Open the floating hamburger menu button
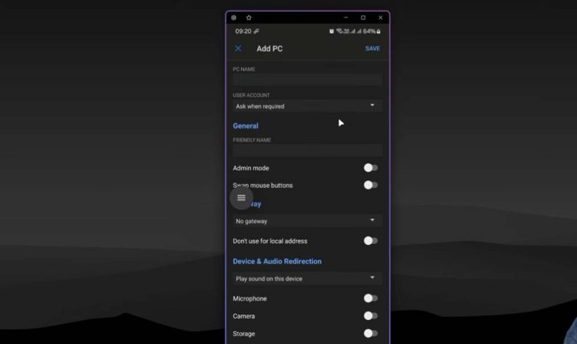Viewport: 577px width, 344px height. (x=241, y=198)
